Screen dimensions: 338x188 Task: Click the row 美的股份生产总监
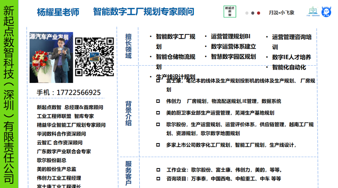pos(56,169)
